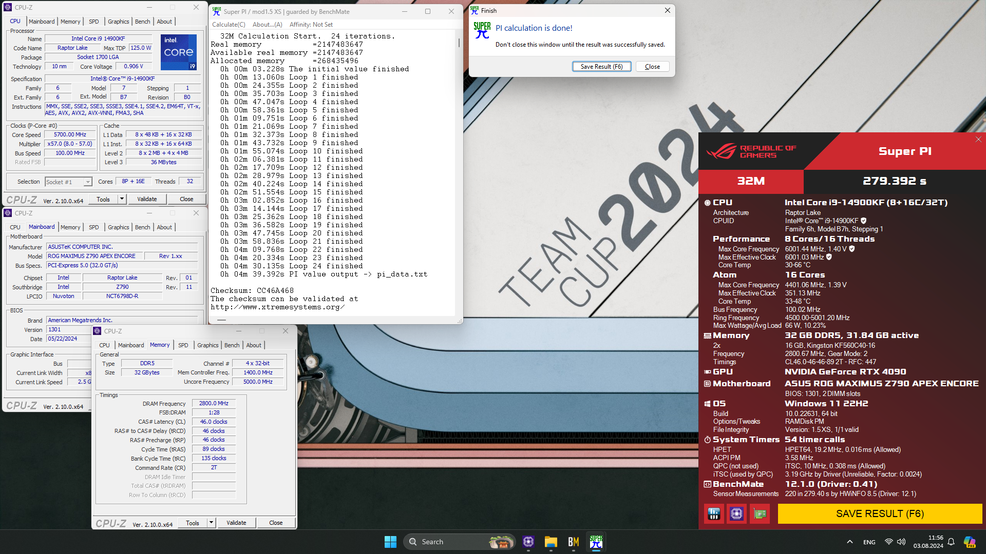Click the 279.392 s result time
The width and height of the screenshot is (986, 554).
(895, 181)
